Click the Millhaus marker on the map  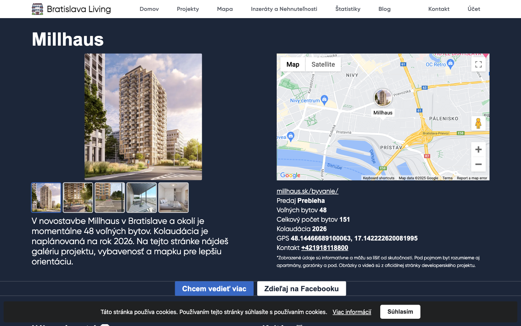383,98
